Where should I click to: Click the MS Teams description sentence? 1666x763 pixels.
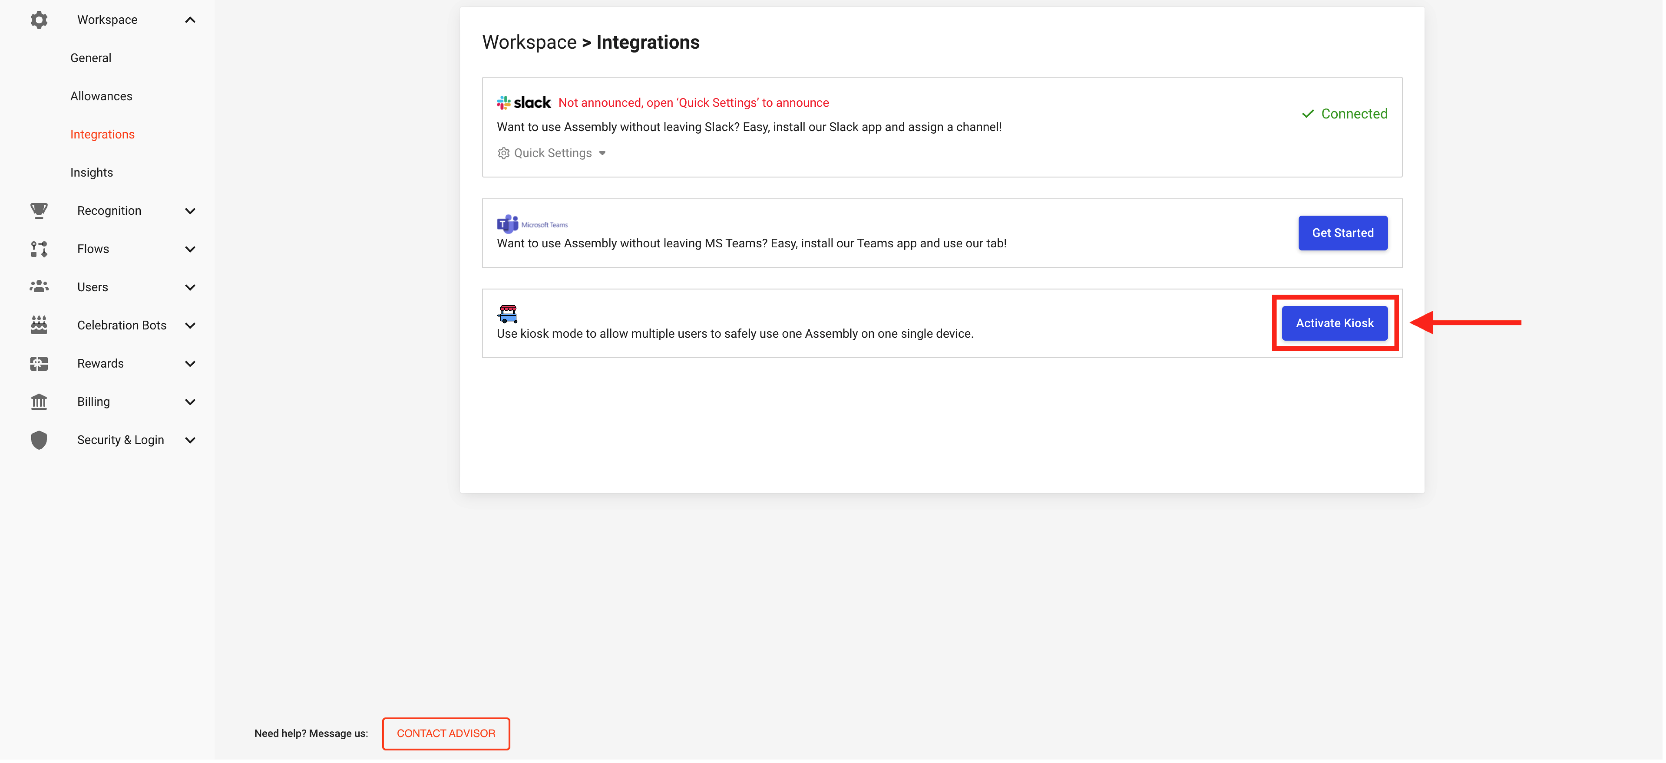coord(752,244)
